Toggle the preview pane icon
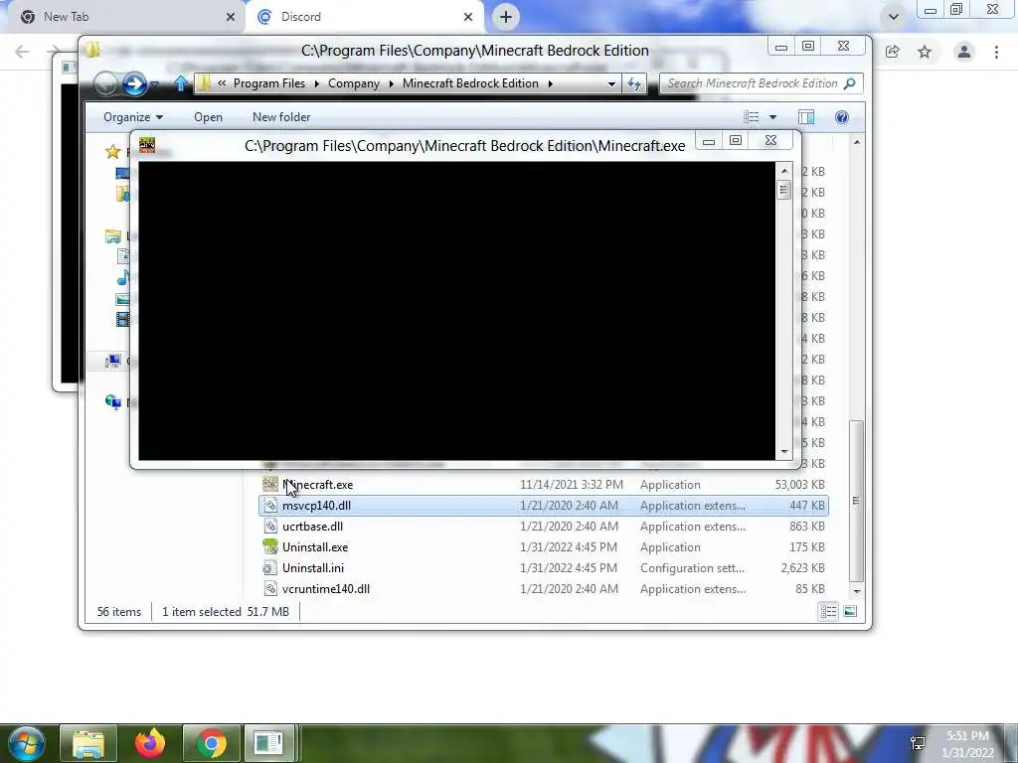Screen dimensions: 1018x763 (x=805, y=117)
